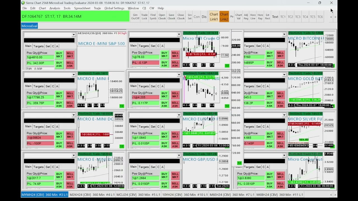
Task: Click BUY MKT beside the 1@1.2664 position
Action: 164,176
